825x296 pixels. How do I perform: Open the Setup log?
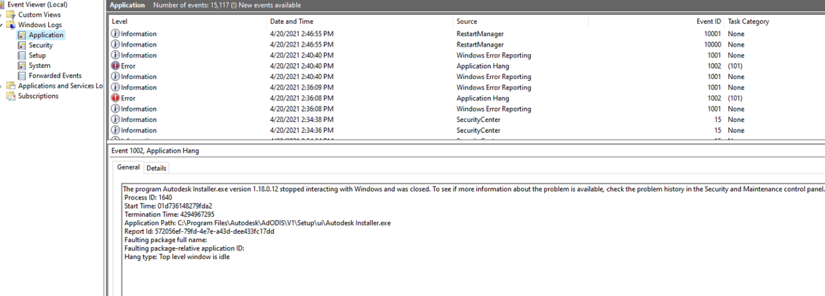pos(37,56)
